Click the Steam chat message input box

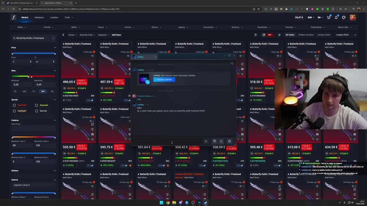[x=167, y=141]
